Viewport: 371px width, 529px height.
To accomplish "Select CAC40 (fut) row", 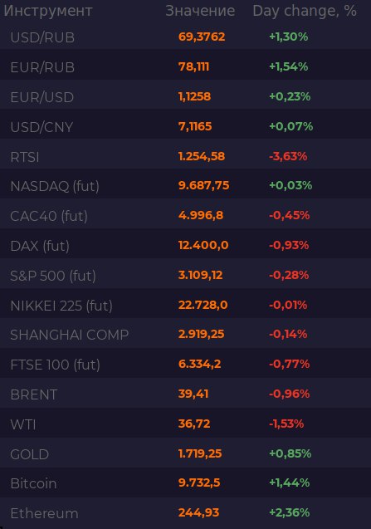I will pos(186,216).
